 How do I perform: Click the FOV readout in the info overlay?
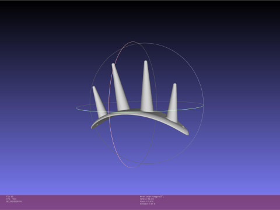coord(10,197)
